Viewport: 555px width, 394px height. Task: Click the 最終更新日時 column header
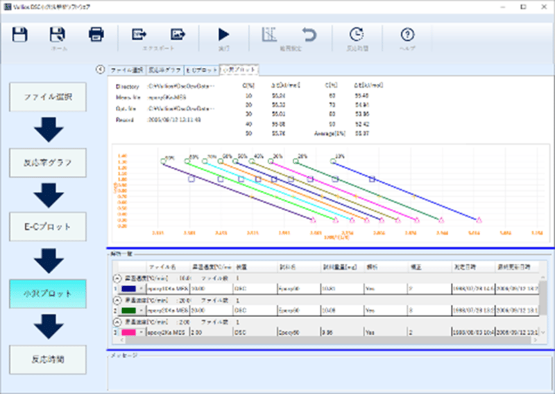pos(517,267)
